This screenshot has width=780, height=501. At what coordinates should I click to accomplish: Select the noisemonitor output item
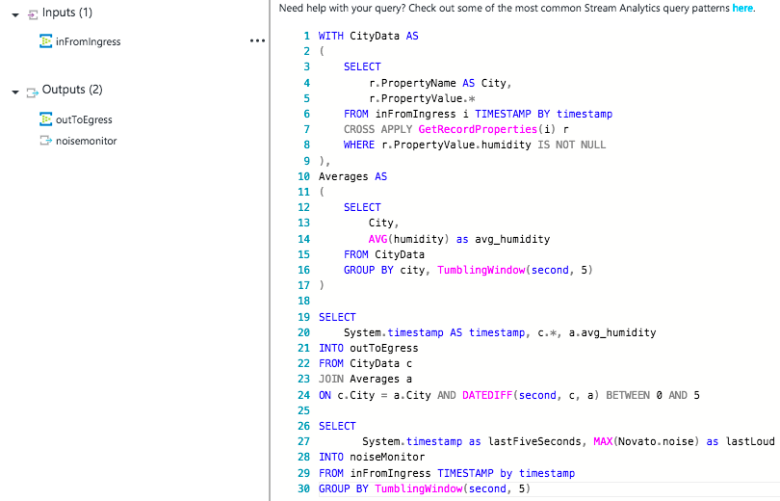[86, 141]
